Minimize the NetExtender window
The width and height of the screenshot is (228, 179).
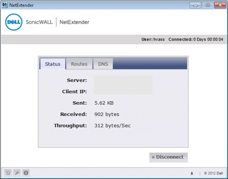[x=196, y=5]
